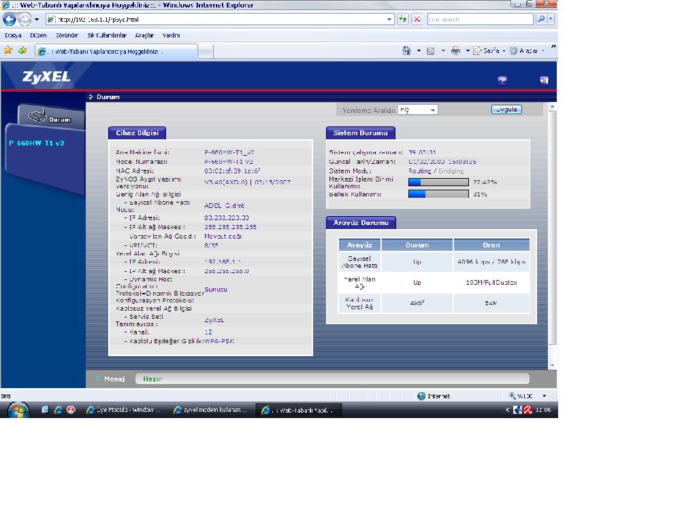
Task: Click the ZyXEL logo
Action: pos(46,77)
